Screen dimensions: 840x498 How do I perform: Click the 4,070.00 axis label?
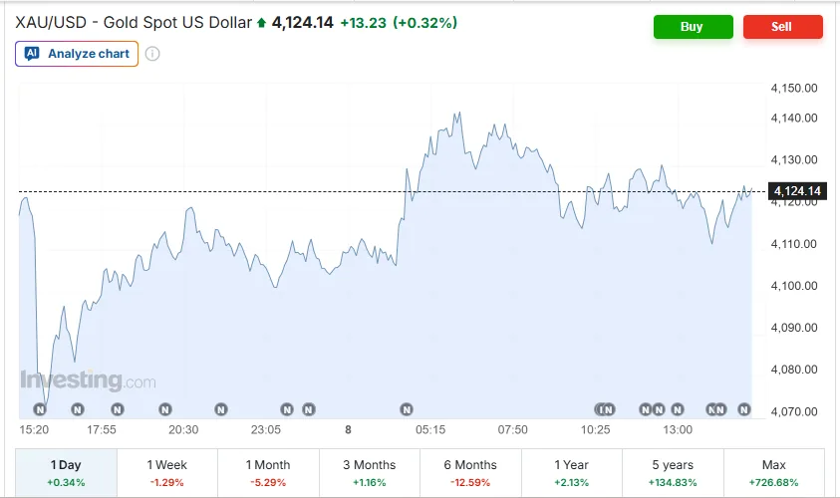794,411
